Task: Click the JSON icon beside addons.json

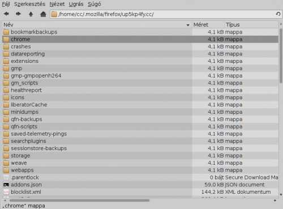Action: tap(6, 185)
